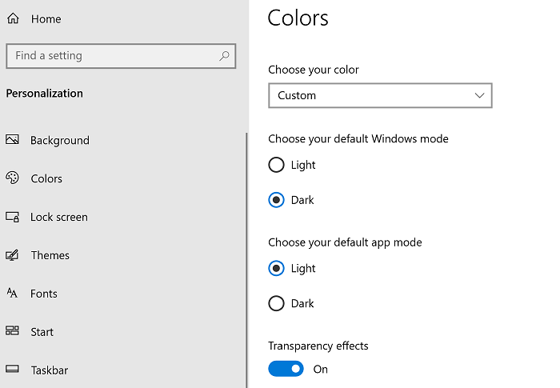Viewport: 560px width, 388px height.
Task: Click the Themes brush icon
Action: pos(12,254)
